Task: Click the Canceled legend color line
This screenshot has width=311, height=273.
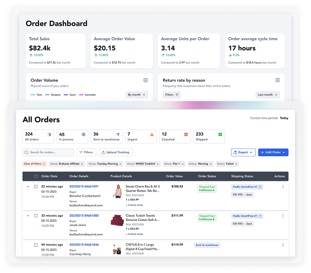Action: tap(81, 95)
